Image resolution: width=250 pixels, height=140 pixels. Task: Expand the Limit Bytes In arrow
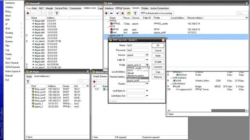coord(147,91)
